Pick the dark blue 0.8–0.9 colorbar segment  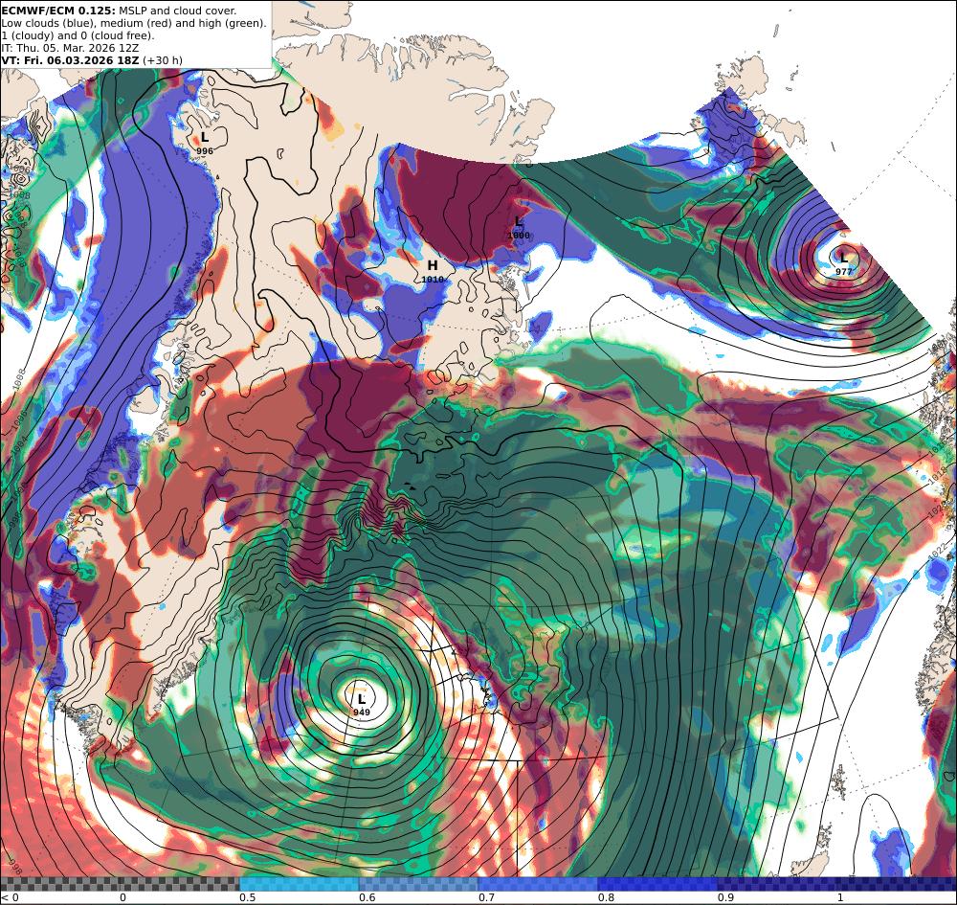[658, 884]
